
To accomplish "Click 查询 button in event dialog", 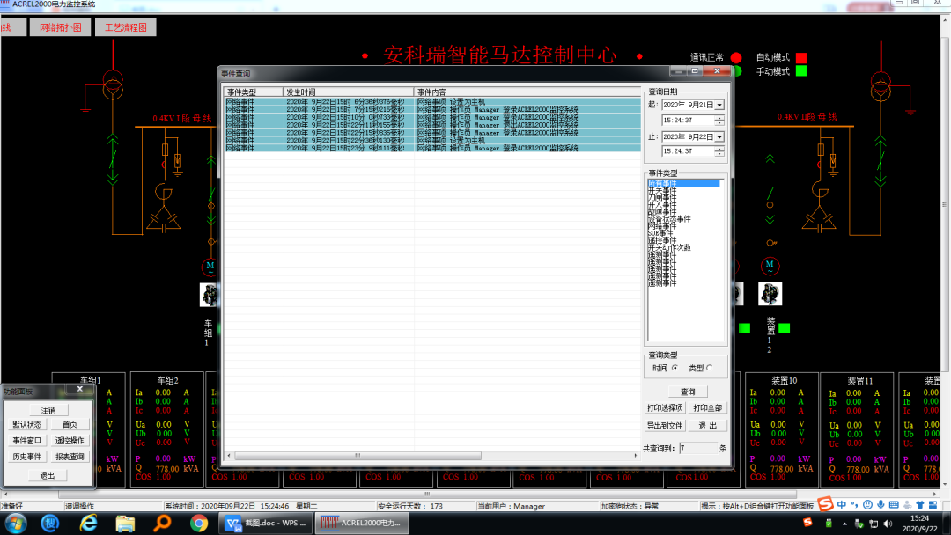I will click(x=688, y=392).
